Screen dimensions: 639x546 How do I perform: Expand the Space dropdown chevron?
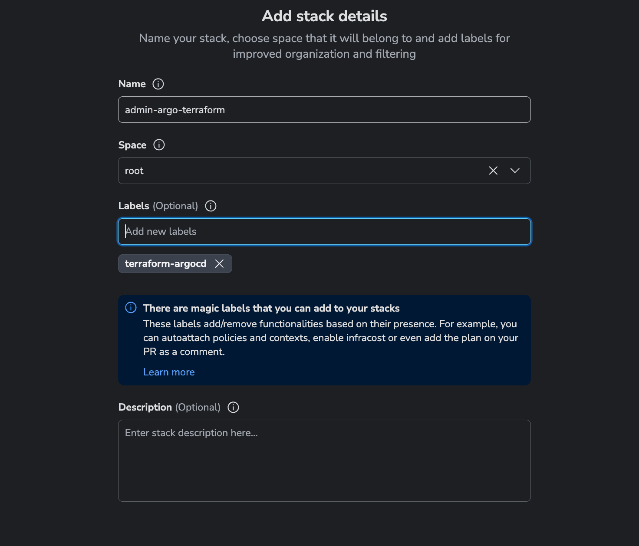[515, 171]
